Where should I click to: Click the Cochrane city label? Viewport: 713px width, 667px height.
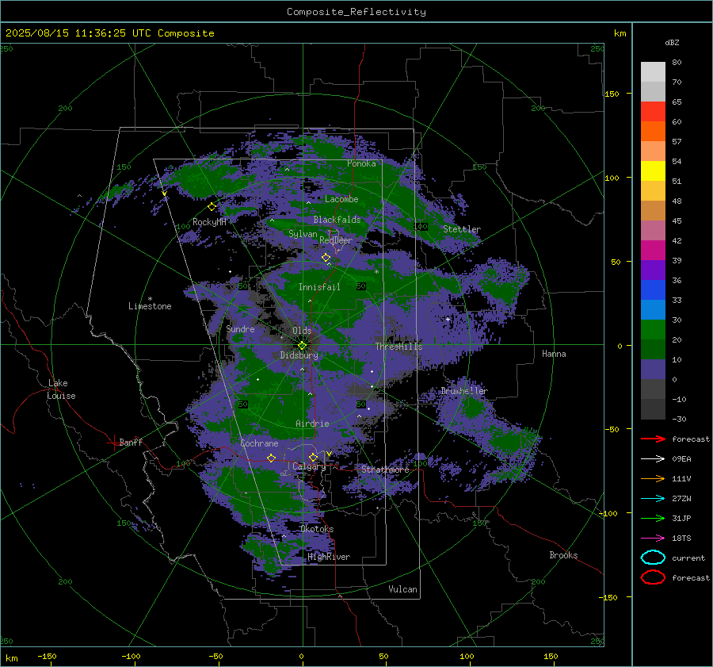(259, 443)
